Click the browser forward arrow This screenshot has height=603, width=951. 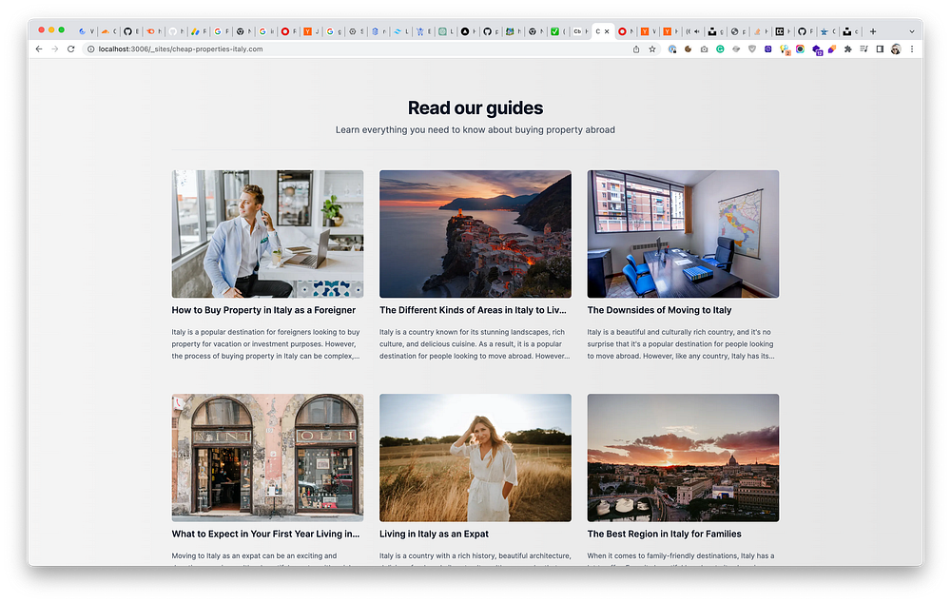click(x=55, y=49)
